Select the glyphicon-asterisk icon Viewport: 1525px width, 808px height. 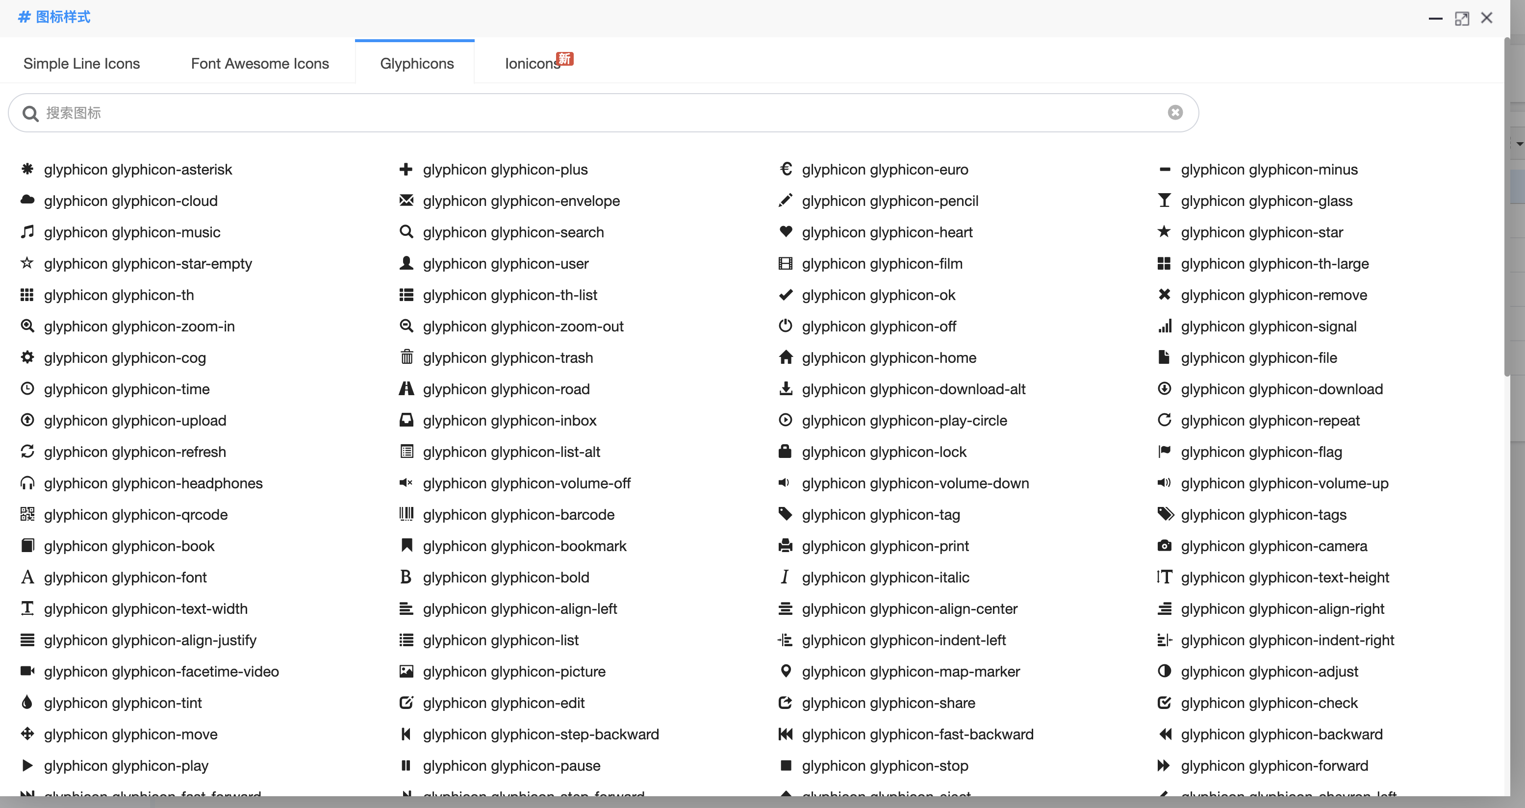[27, 169]
